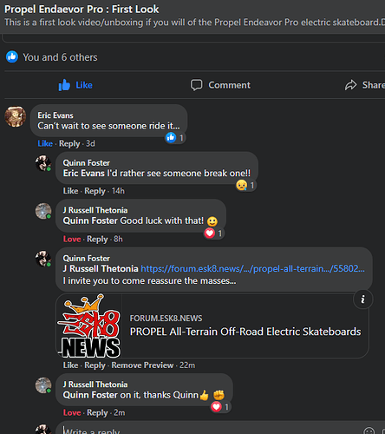The width and height of the screenshot is (385, 434).
Task: Open the PROPEL All-Terrain Off-Road preview card title
Action: click(x=245, y=332)
